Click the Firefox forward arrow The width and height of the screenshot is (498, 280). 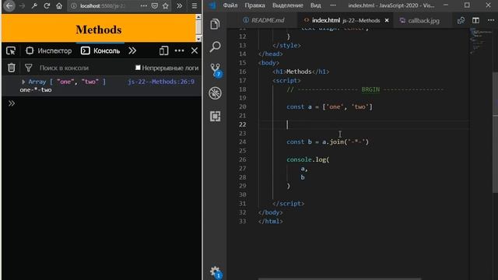[x=22, y=5]
